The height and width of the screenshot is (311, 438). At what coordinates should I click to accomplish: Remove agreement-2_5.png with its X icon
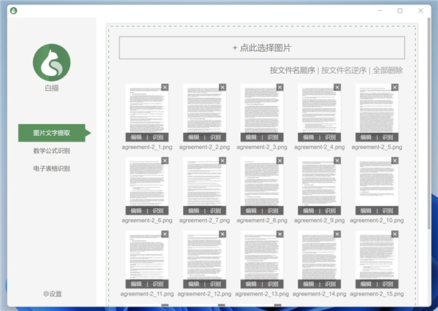[395, 87]
